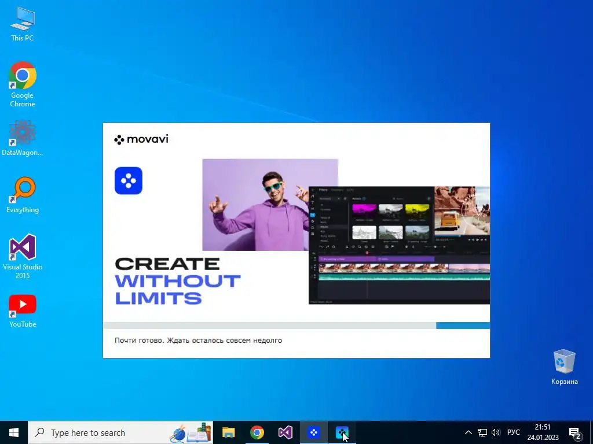The width and height of the screenshot is (593, 444).
Task: Show hidden system tray icons
Action: (468, 432)
